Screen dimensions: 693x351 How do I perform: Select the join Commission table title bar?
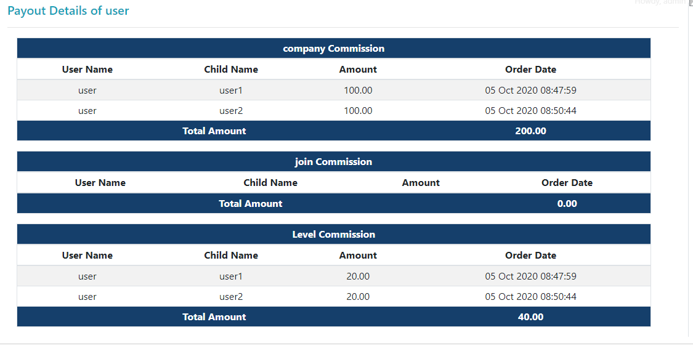[x=333, y=162]
